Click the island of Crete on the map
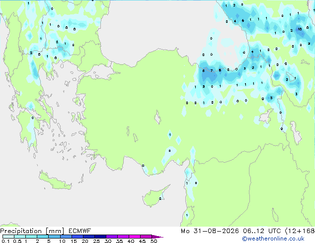Viewport: 315px width, 243px height. [55, 181]
